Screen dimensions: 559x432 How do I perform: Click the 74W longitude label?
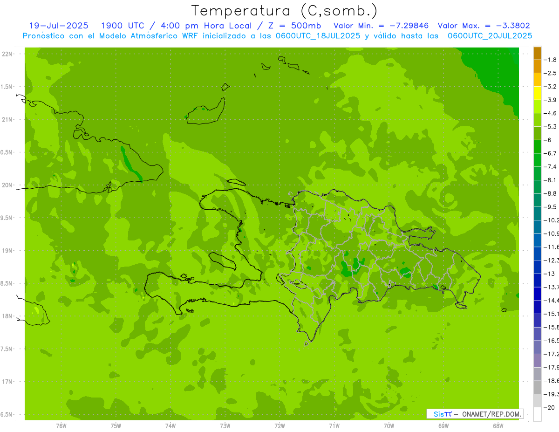(x=170, y=426)
